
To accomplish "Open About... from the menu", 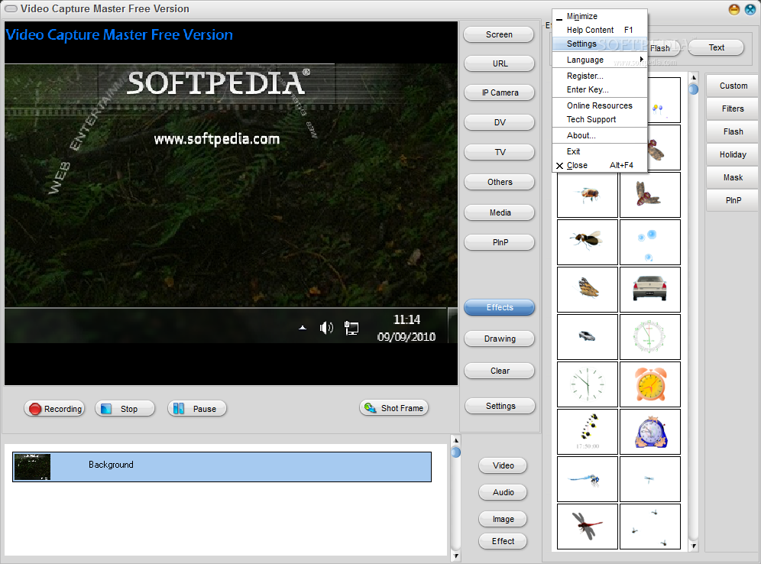I will pyautogui.click(x=600, y=135).
